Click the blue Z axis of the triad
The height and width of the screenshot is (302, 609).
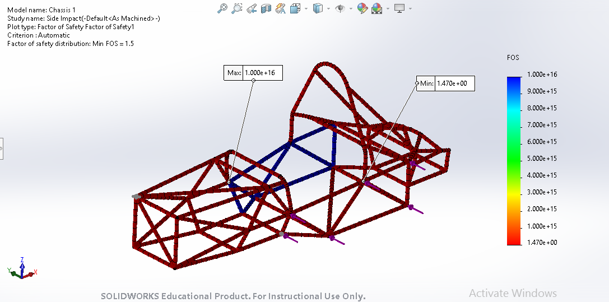click(x=22, y=266)
